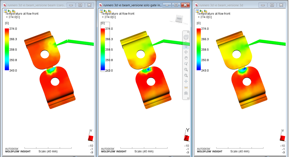Toggle lock plot scale in the right window
Image resolution: width=289 pixels, height=157 pixels.
205,11
